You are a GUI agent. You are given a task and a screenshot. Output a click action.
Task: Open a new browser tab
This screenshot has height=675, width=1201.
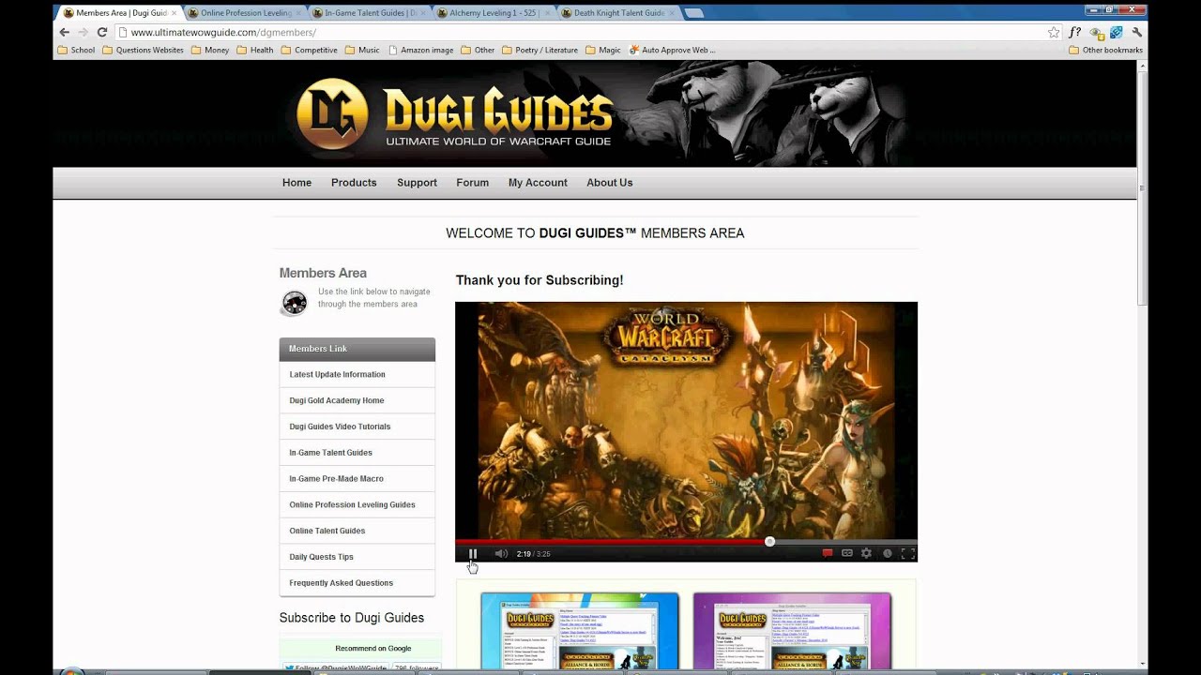(x=694, y=13)
